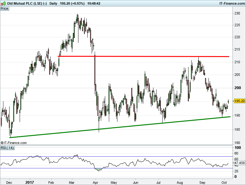246x185 pixels.
Task: Click the Jun label on time axis
Action: 136,183
